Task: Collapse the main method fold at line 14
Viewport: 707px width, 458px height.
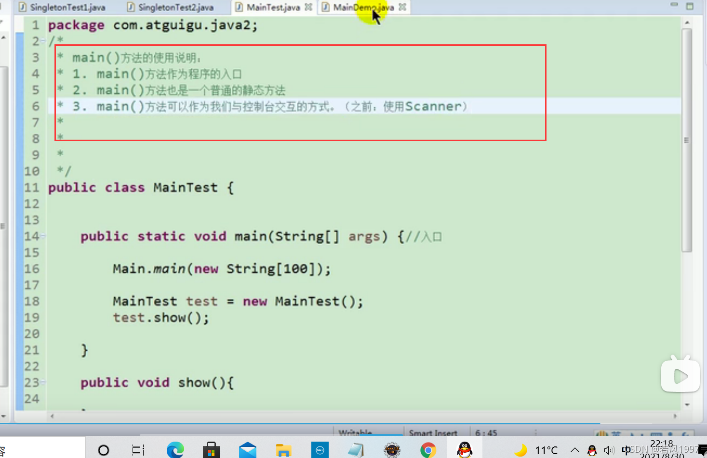Action: 43,236
